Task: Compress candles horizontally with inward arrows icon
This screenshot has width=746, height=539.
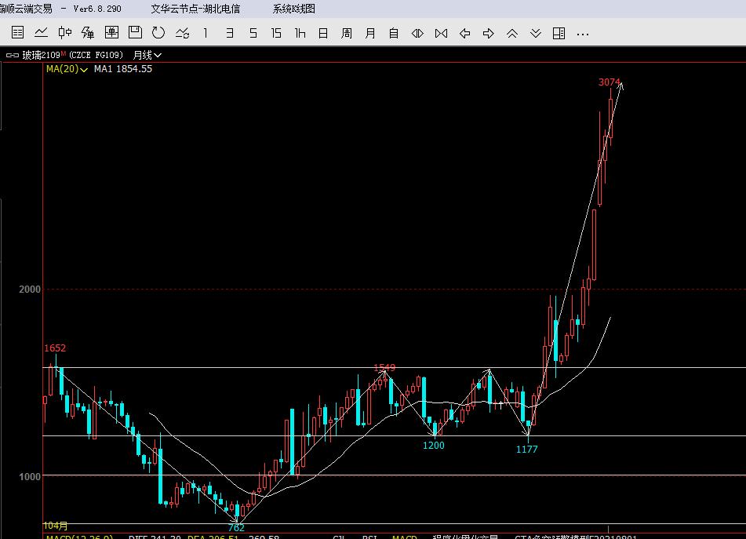Action: click(441, 33)
